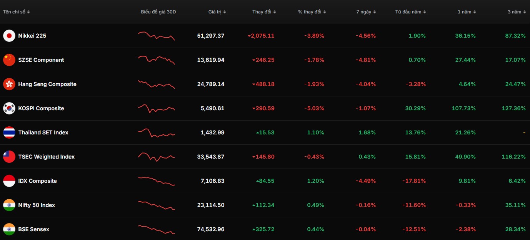Image resolution: width=530 pixels, height=240 pixels.
Task: Sort by % thay đổi column
Action: click(x=312, y=12)
